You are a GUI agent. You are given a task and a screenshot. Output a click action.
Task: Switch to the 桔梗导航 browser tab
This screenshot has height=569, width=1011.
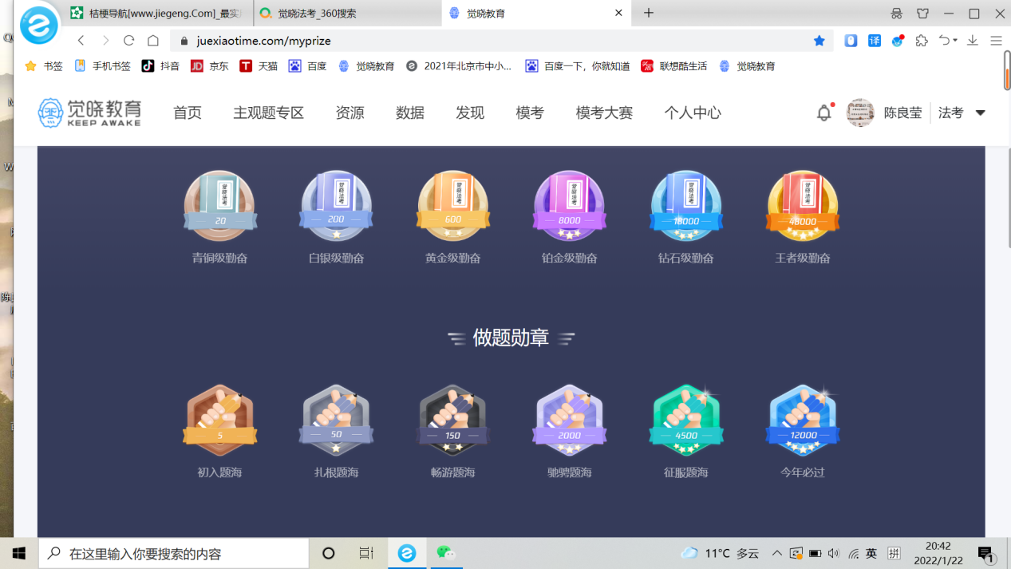[158, 13]
